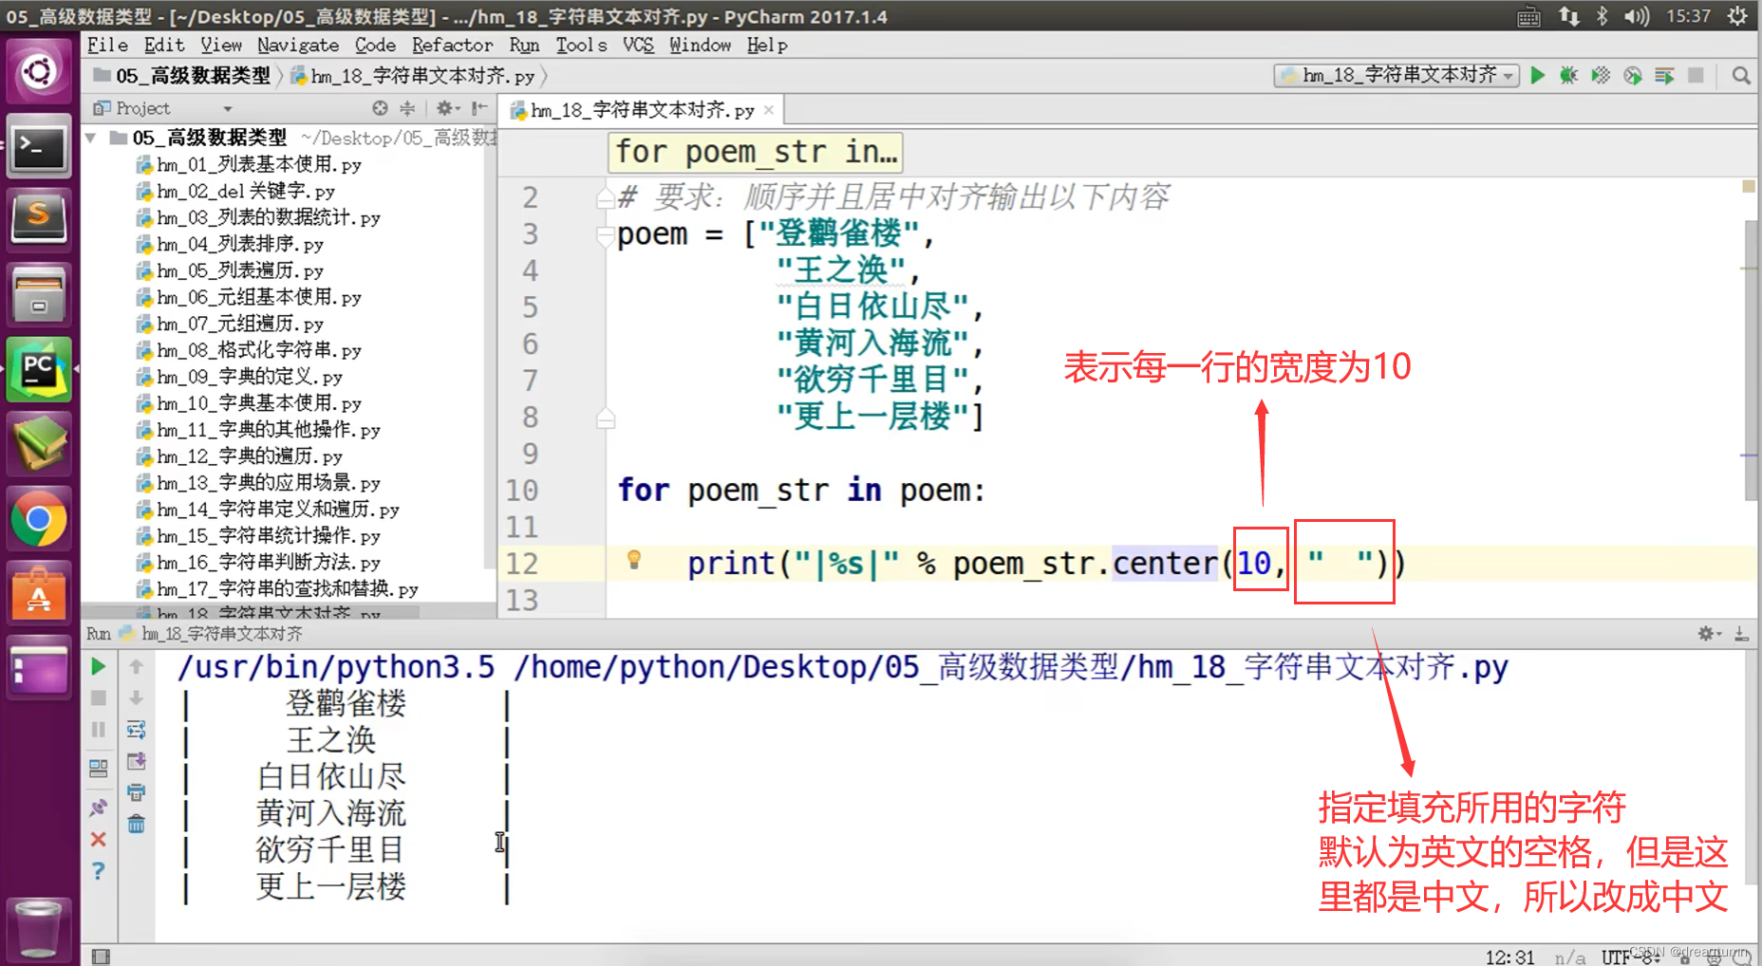Click UTF-8 encoding in status bar
Screen dimensions: 1762x966
(1631, 957)
